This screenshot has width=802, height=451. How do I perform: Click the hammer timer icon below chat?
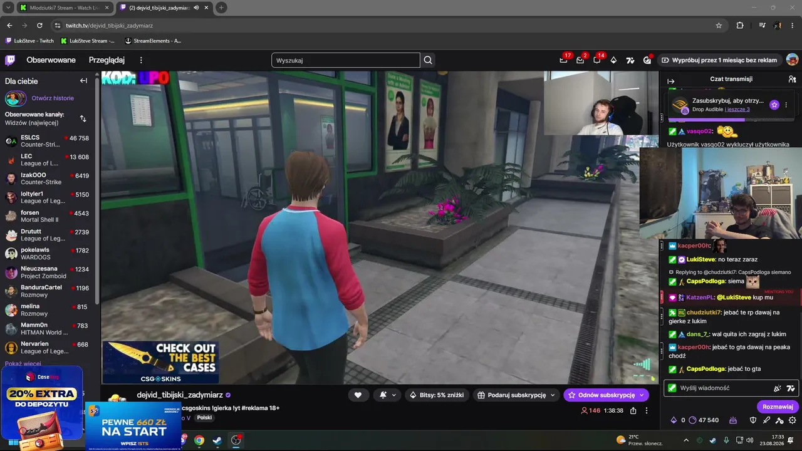[779, 420]
